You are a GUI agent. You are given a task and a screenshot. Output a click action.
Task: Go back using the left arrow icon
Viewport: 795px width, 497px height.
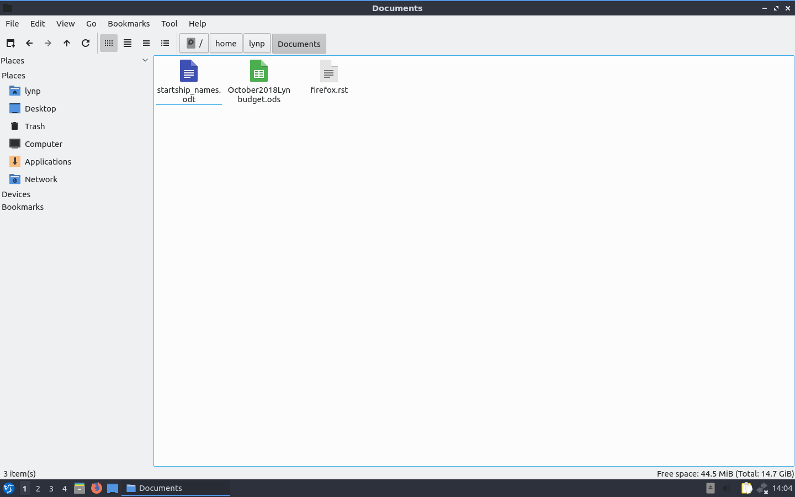click(x=29, y=43)
